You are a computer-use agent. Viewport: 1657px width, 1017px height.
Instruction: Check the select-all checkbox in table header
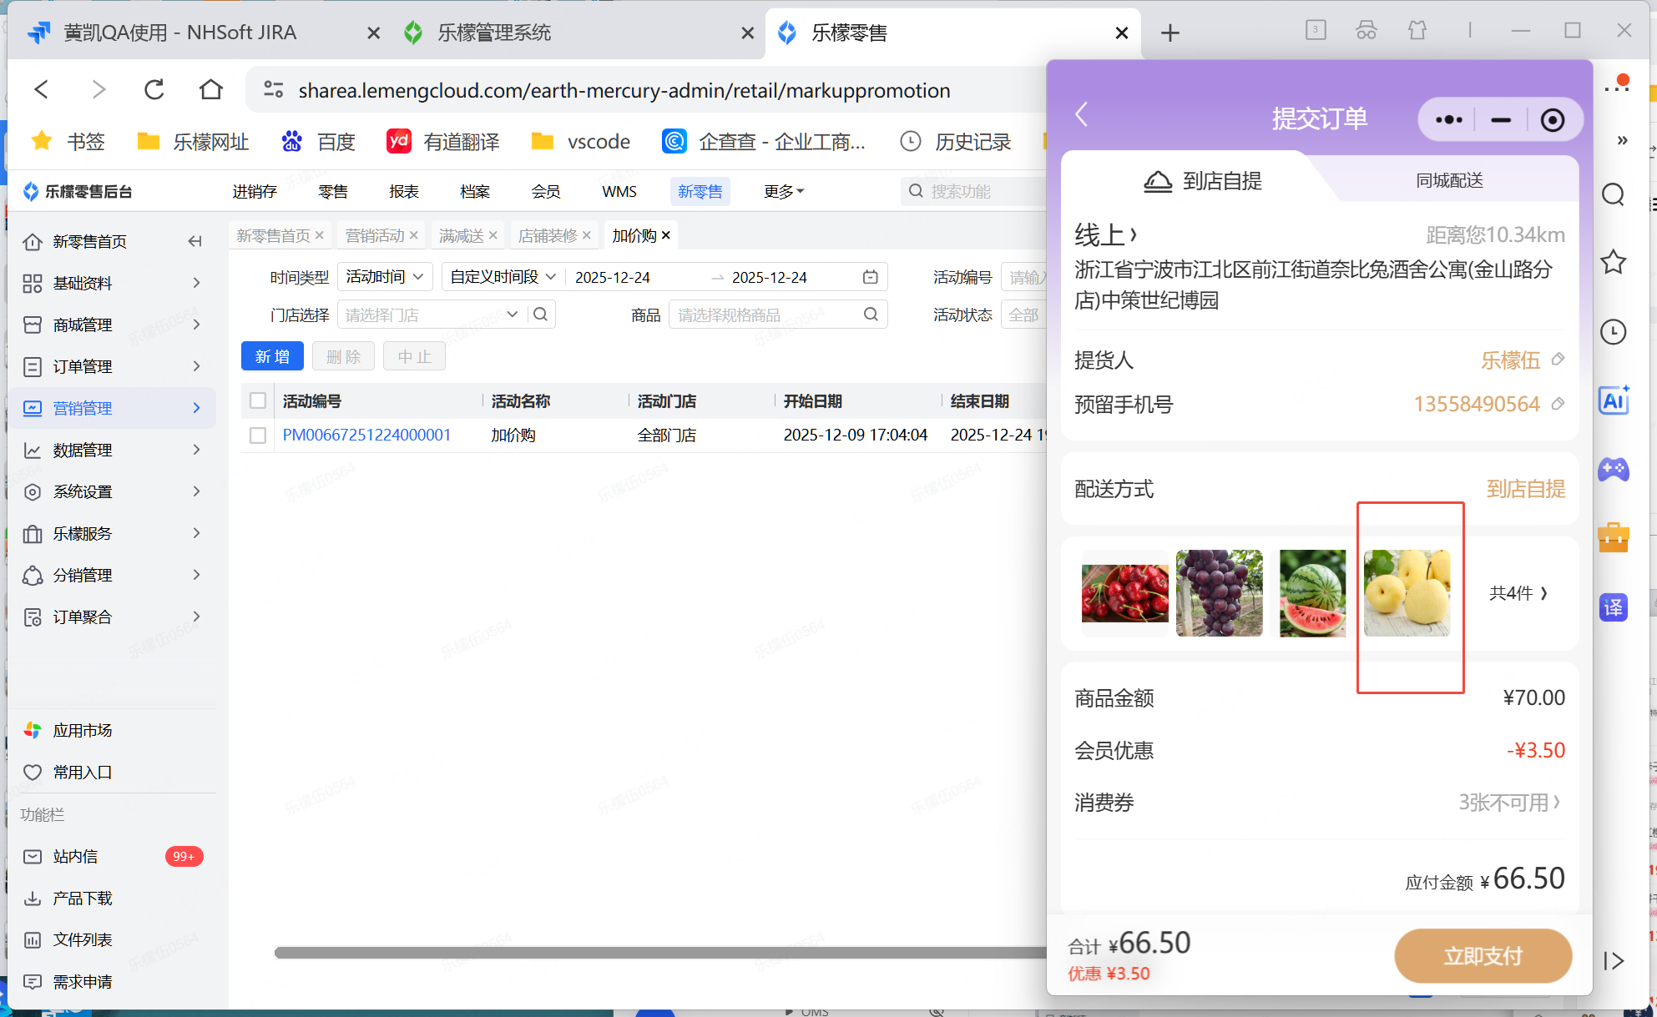258,401
